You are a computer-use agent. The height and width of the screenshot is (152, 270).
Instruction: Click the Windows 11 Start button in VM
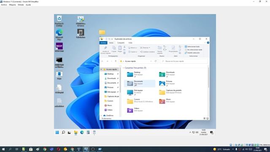[57, 132]
